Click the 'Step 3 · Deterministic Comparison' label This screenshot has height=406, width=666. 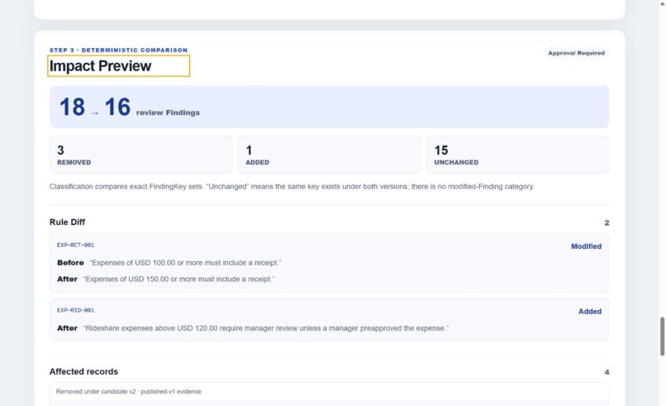coord(118,50)
